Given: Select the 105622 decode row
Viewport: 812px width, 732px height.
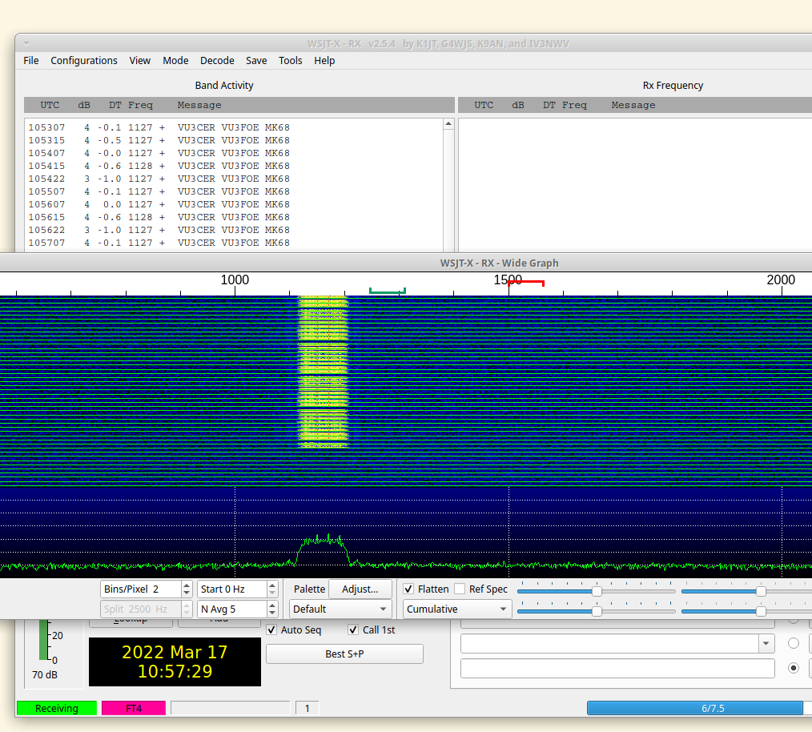Looking at the screenshot, I should pos(159,230).
